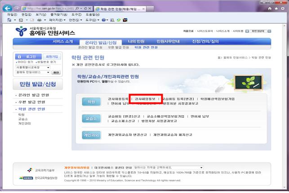The width and height of the screenshot is (289, 193).
Task: Click the minus icon to shrink the screen
Action: (x=269, y=31)
